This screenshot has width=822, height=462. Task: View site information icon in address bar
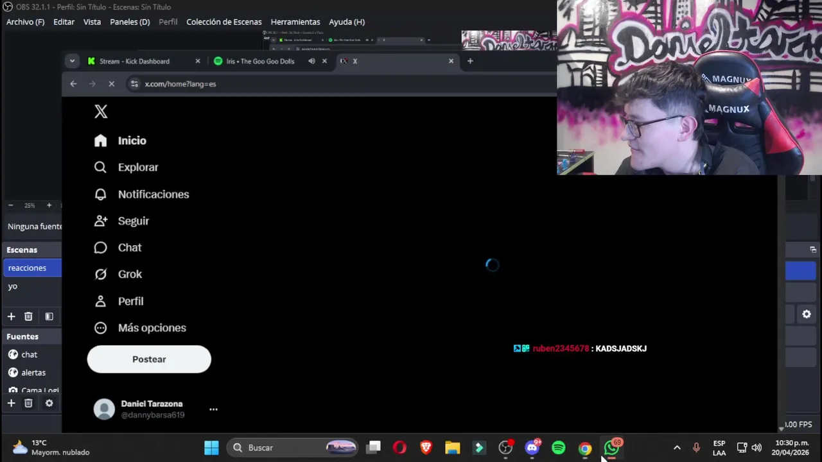click(x=134, y=84)
